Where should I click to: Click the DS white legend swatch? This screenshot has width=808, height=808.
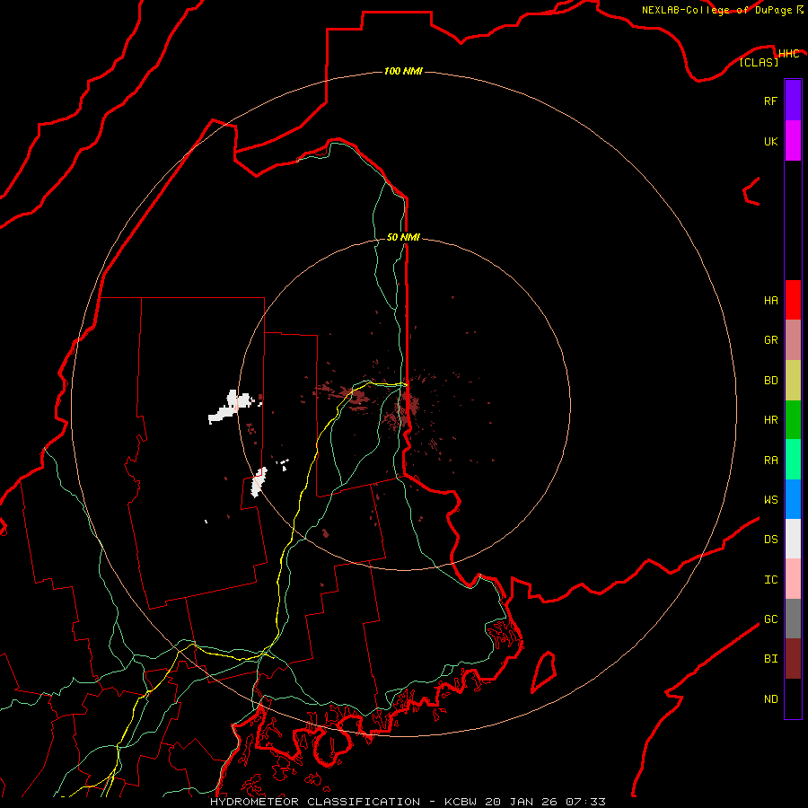793,539
